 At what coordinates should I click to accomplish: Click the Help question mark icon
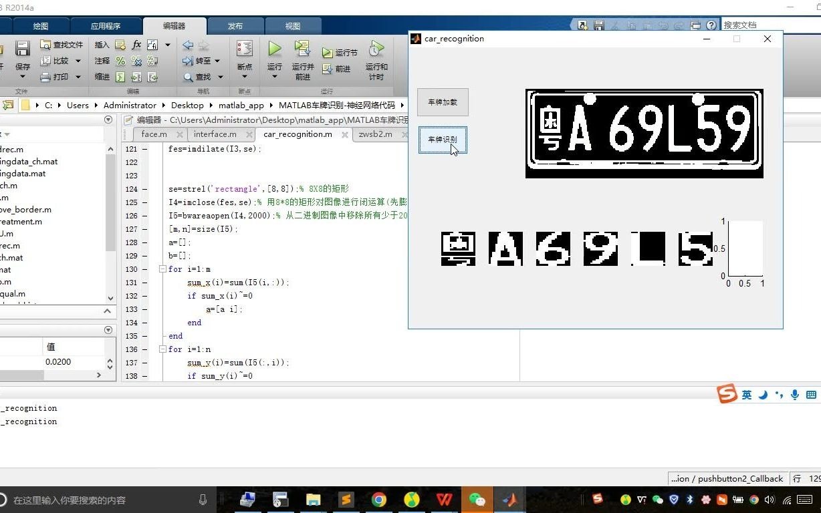(x=710, y=25)
